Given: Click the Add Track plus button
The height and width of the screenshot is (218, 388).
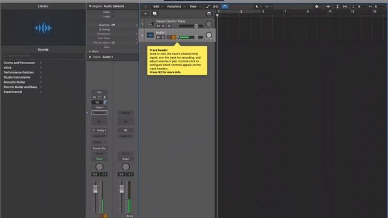Looking at the screenshot, I should pos(145,13).
